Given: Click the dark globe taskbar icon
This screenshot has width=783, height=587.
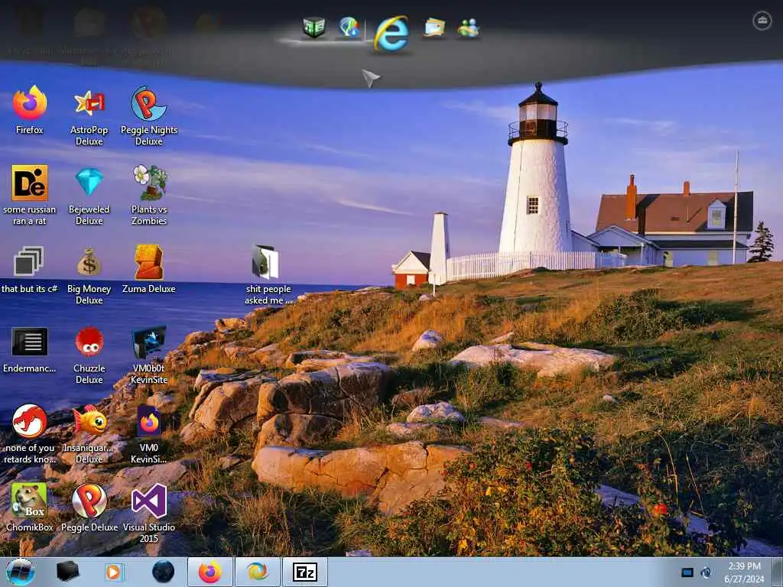Looking at the screenshot, I should (163, 572).
